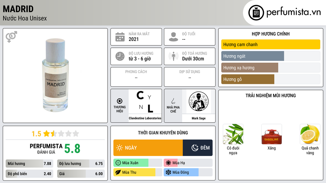Viewport: 326px width, 183px height.
Task: Click the Cỏ đuôi ngựa note caption
Action: [233, 150]
